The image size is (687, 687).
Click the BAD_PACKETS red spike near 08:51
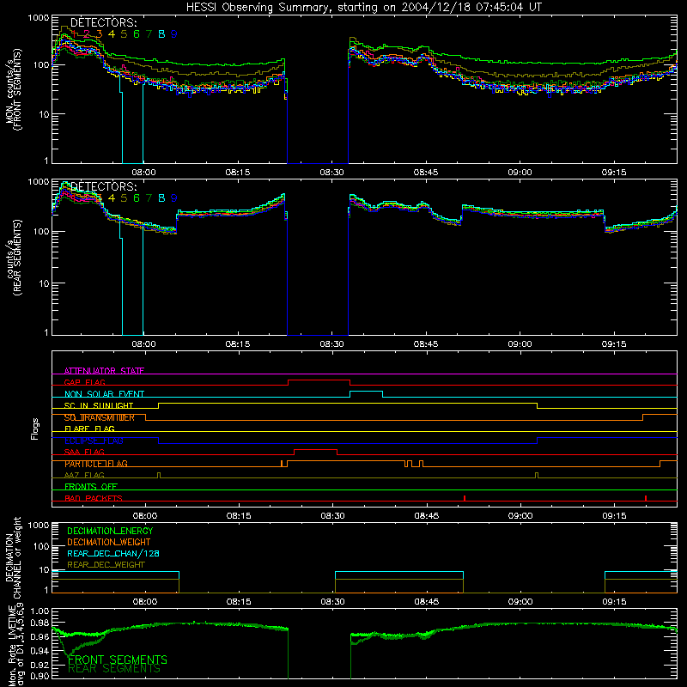pos(465,498)
